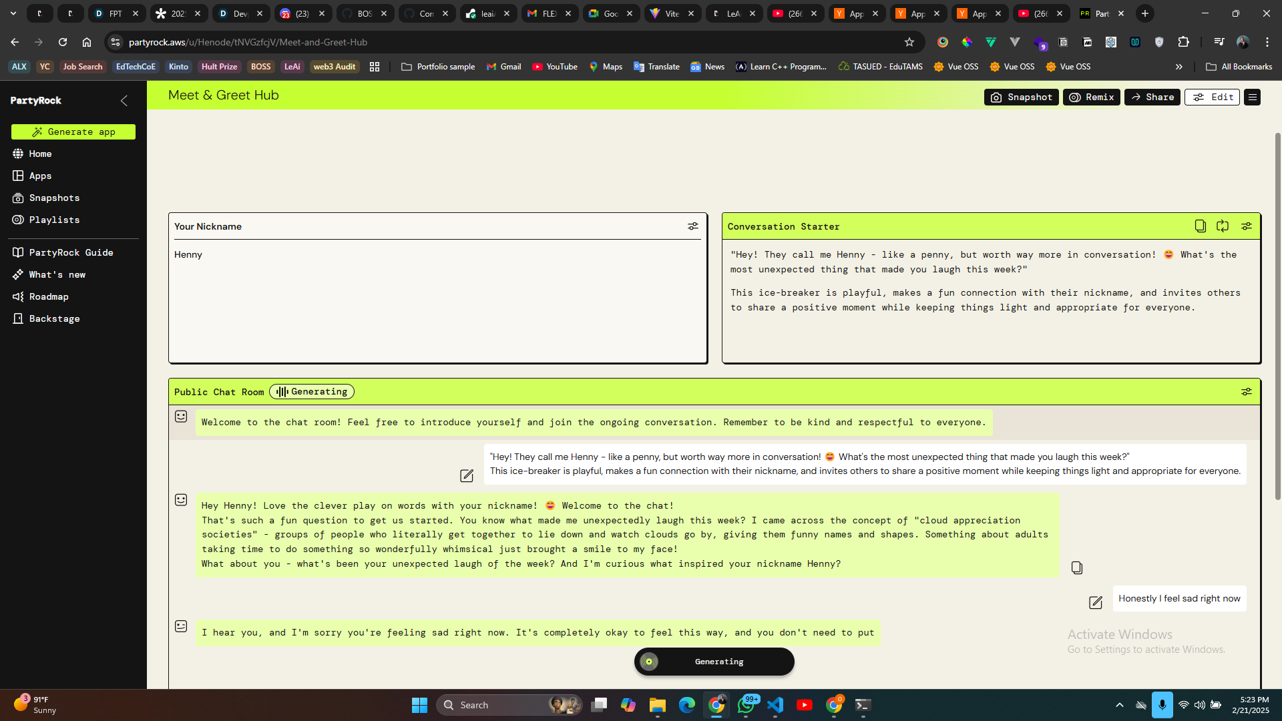Copy the Conversation Starter output
1282x721 pixels.
tap(1200, 226)
